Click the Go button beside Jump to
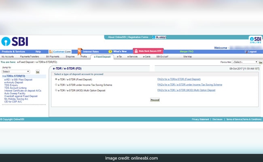 coord(38,72)
